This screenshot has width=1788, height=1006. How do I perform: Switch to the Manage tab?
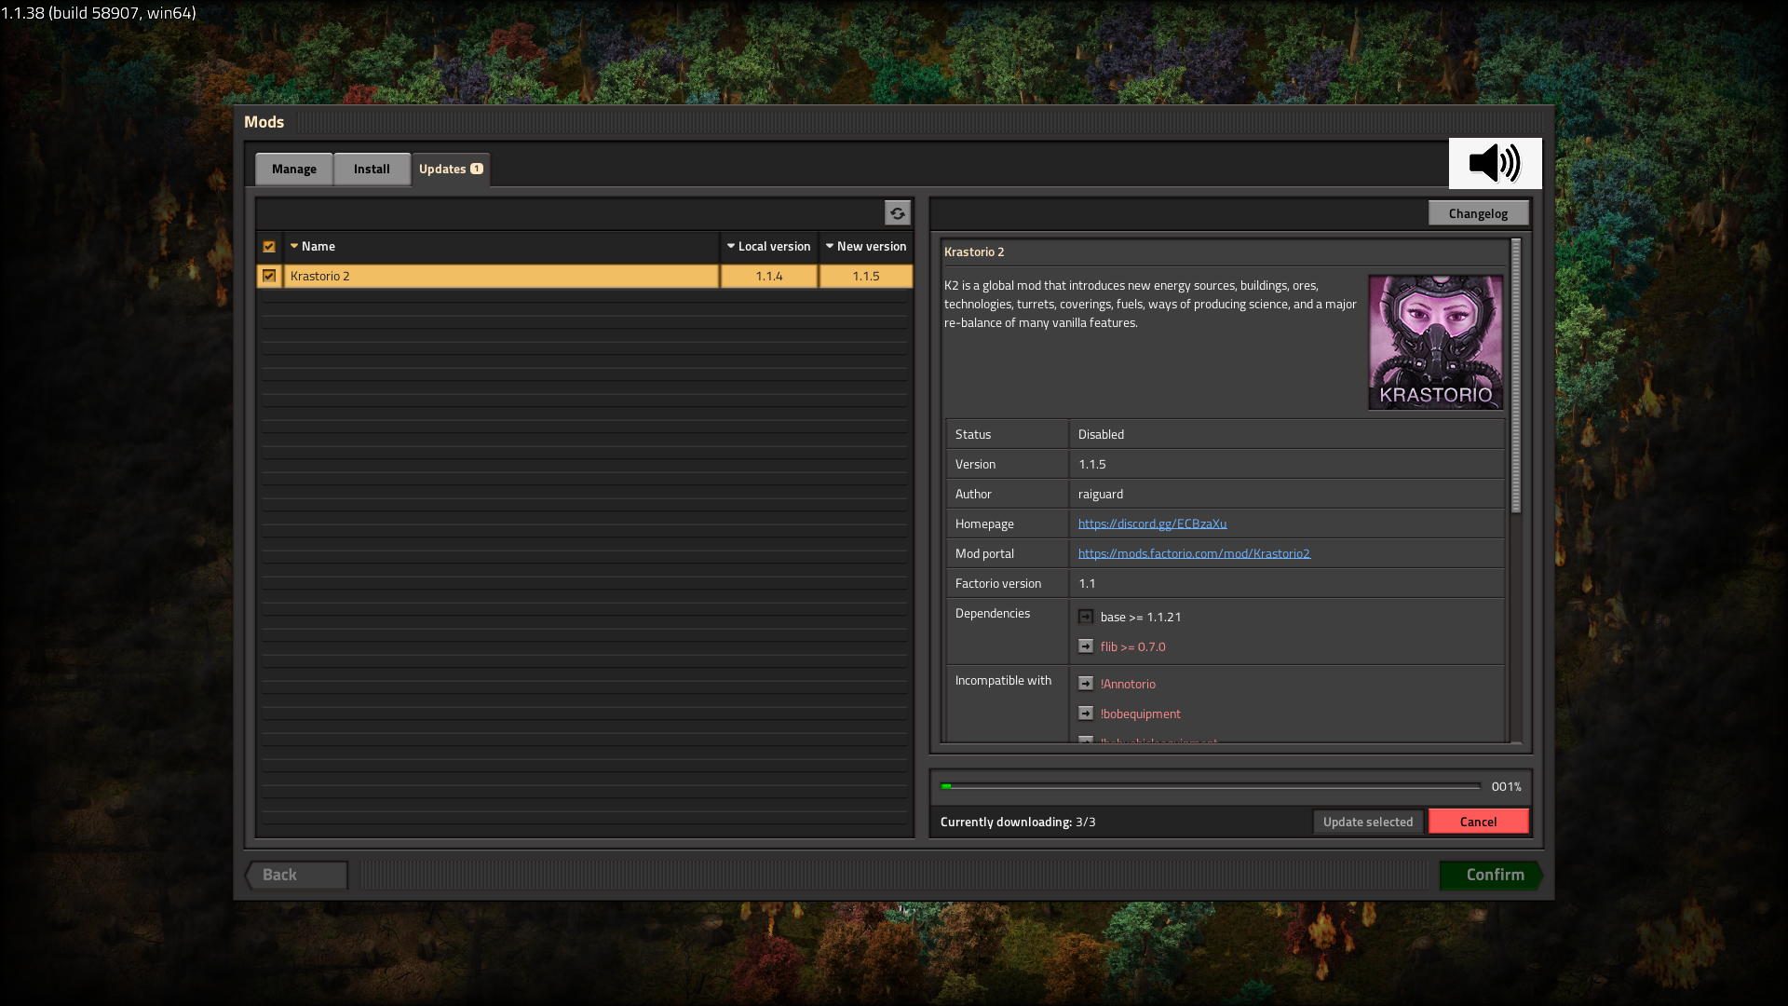click(293, 169)
